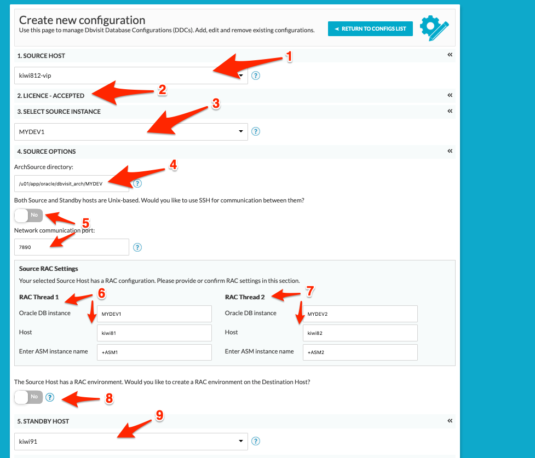Image resolution: width=535 pixels, height=458 pixels.
Task: Open help for ArchSource directory field
Action: click(137, 183)
